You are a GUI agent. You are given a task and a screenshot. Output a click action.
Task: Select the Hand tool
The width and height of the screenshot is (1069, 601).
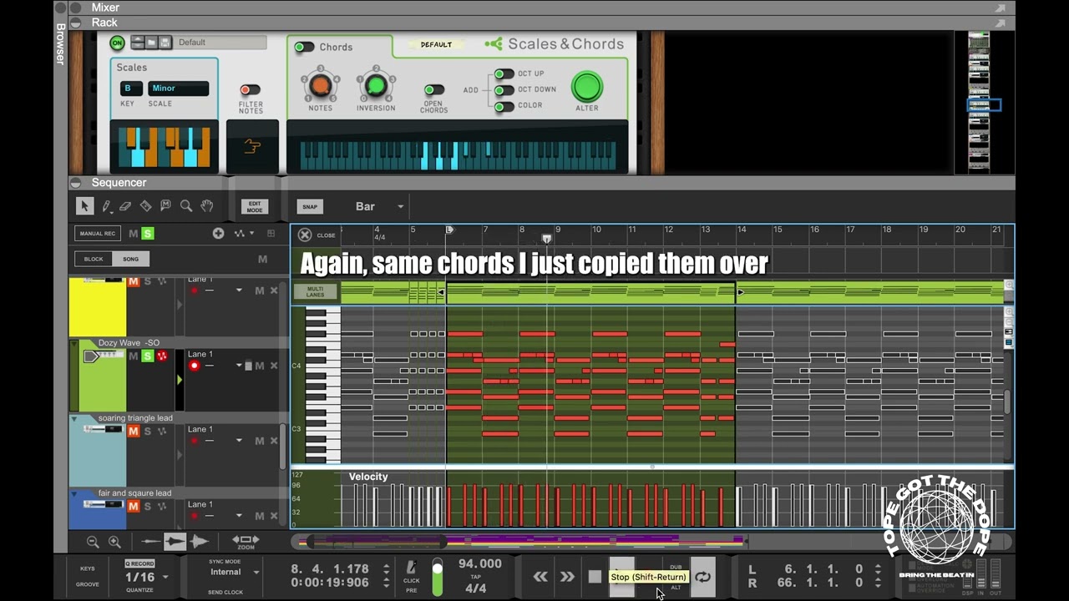click(x=206, y=206)
